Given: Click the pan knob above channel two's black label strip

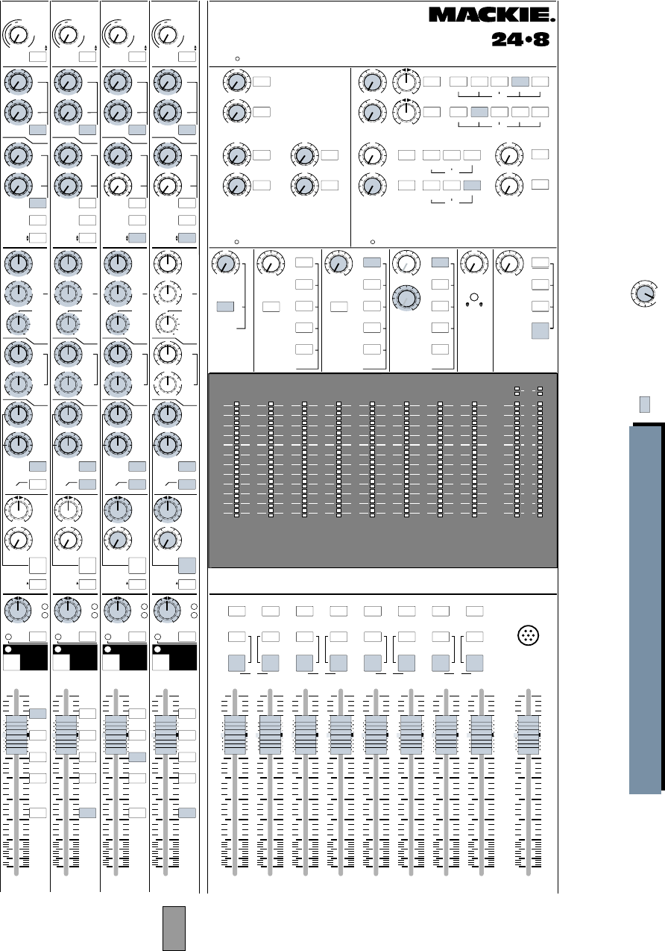Looking at the screenshot, I should (x=67, y=610).
